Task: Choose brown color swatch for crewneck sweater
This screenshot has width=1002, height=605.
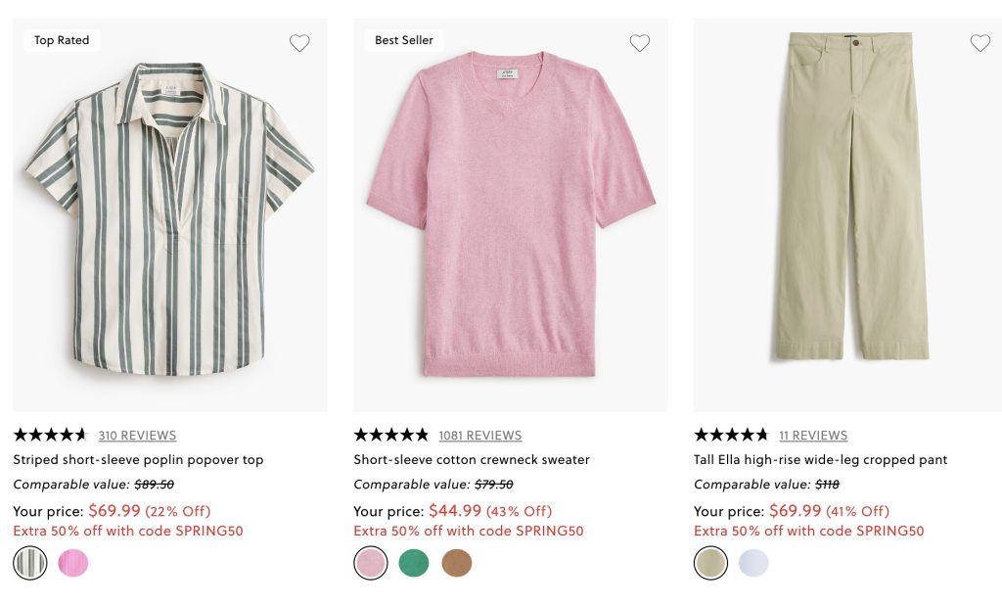Action: pos(456,563)
